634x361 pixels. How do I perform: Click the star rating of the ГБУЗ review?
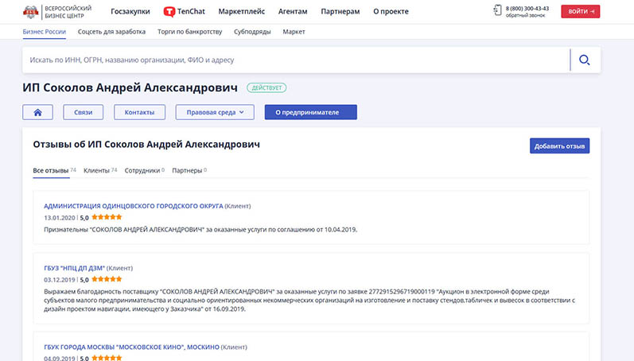point(107,280)
